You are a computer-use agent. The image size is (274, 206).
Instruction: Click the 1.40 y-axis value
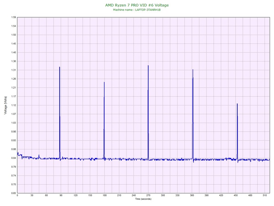(x=13, y=53)
